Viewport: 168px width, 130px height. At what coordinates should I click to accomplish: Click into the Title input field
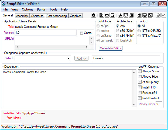point(54,27)
